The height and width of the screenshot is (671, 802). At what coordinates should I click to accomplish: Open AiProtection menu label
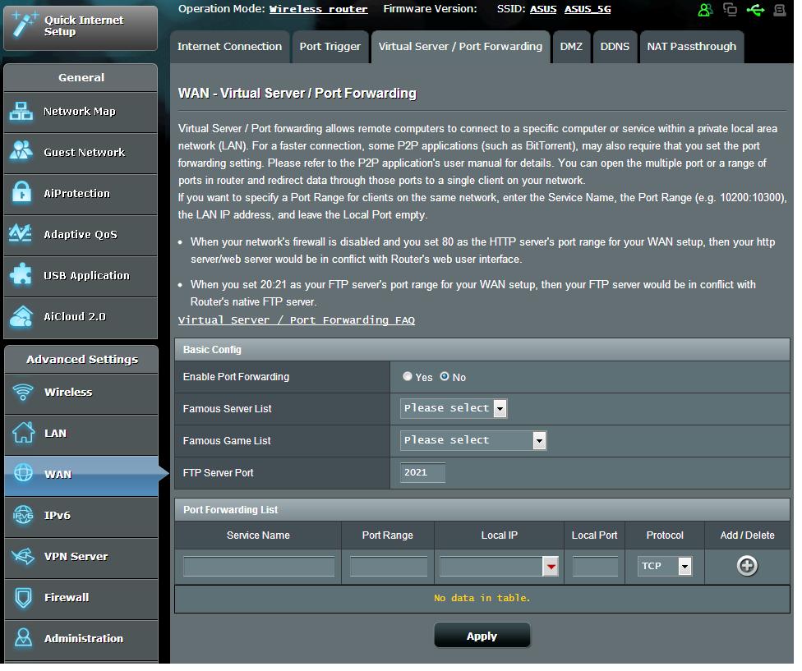click(77, 195)
